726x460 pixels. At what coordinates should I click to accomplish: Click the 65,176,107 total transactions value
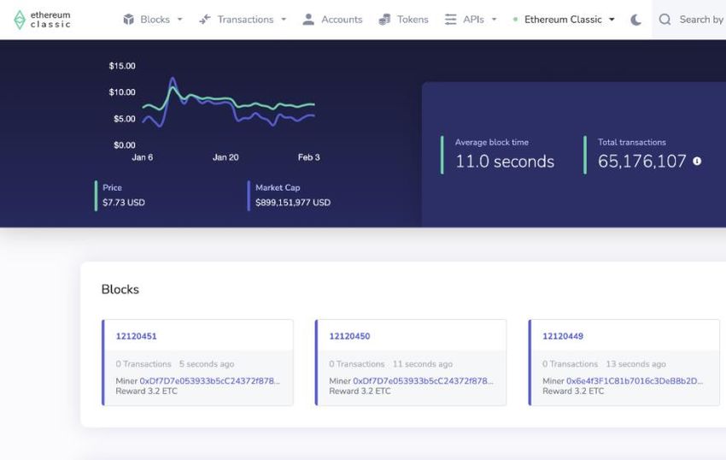point(641,162)
